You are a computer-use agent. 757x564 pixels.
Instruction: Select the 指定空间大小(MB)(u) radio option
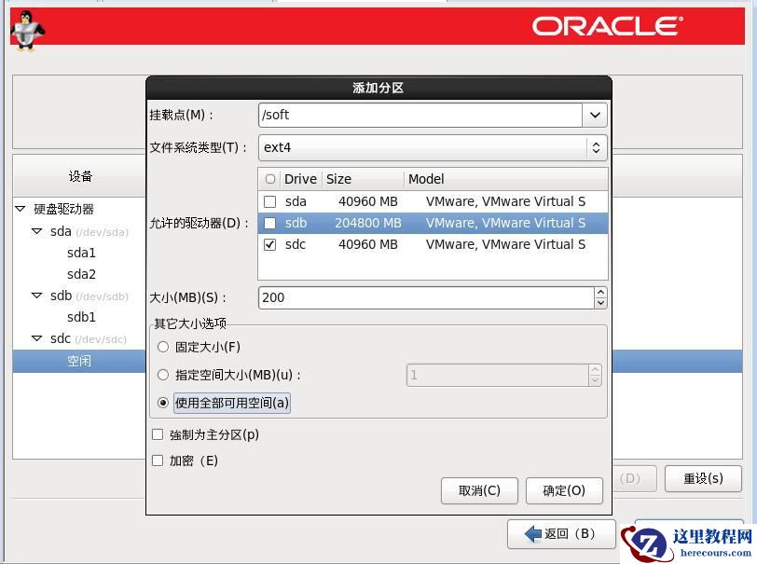pyautogui.click(x=163, y=375)
